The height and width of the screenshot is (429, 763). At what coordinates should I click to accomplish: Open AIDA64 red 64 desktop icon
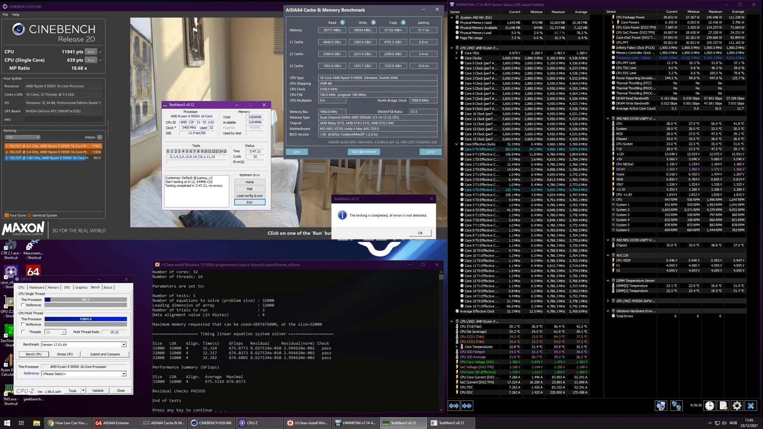coord(33,271)
